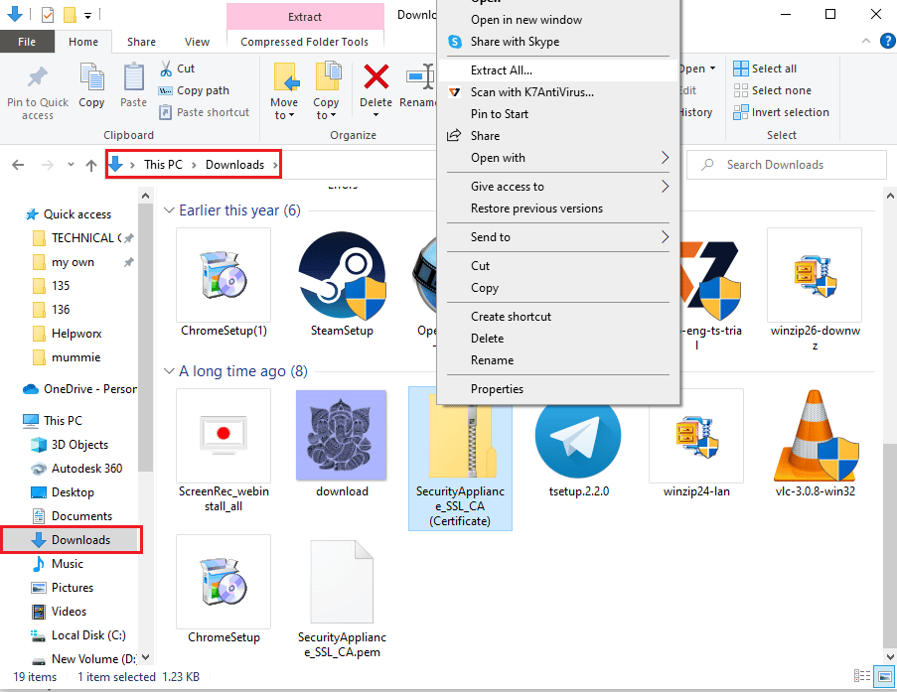Select the tsetup.2.2.0 Telegram icon
The image size is (897, 692).
(578, 436)
